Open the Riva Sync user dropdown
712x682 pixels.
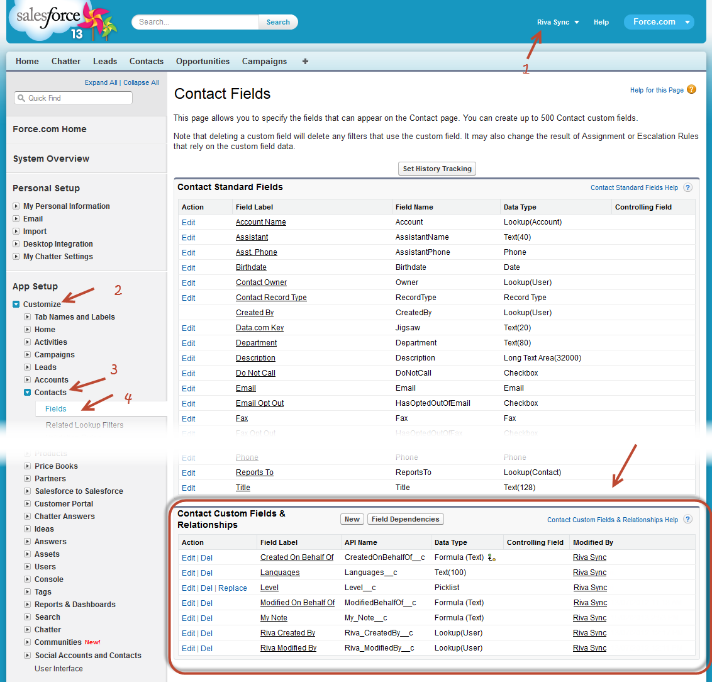pos(558,22)
